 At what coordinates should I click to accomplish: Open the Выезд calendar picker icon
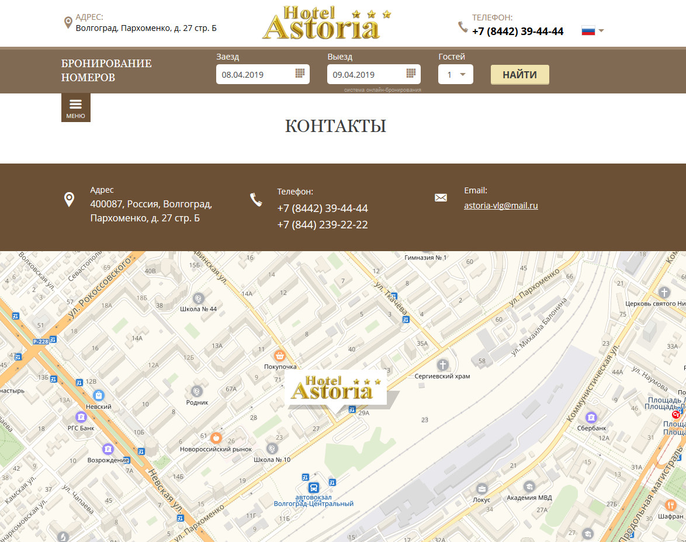411,73
